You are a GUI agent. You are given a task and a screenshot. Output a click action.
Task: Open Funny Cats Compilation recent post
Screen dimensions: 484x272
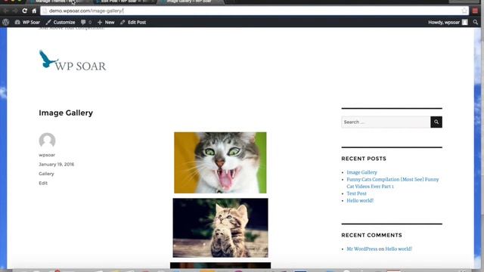click(x=392, y=183)
